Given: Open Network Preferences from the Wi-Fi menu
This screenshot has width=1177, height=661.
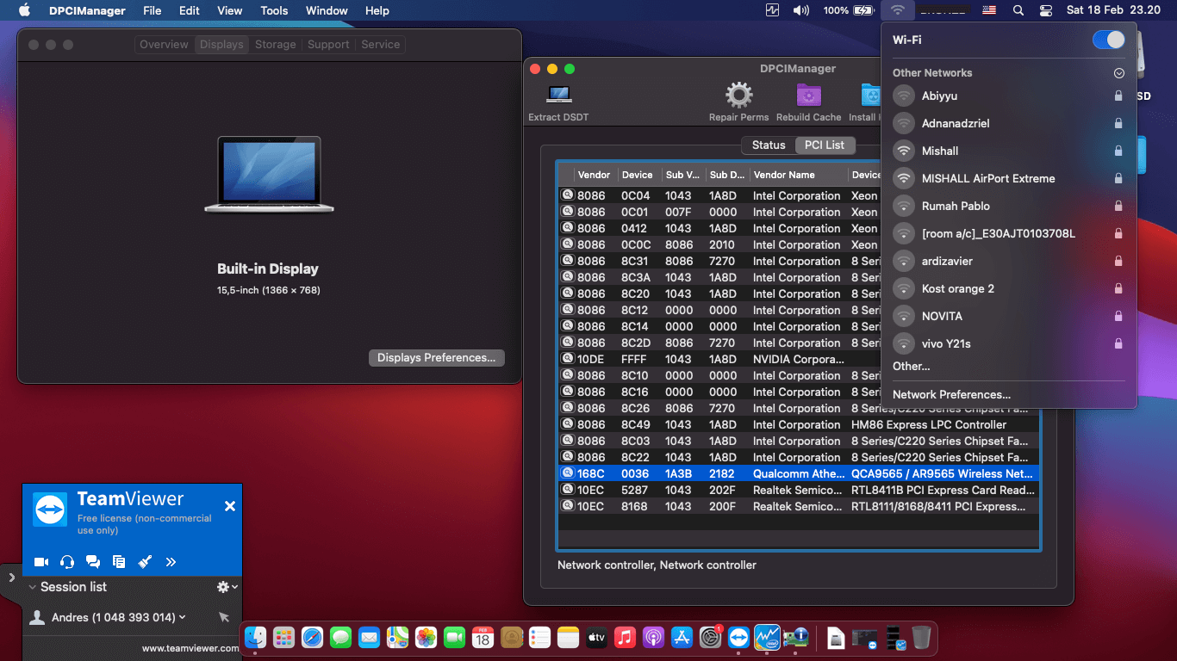Looking at the screenshot, I should coord(950,394).
